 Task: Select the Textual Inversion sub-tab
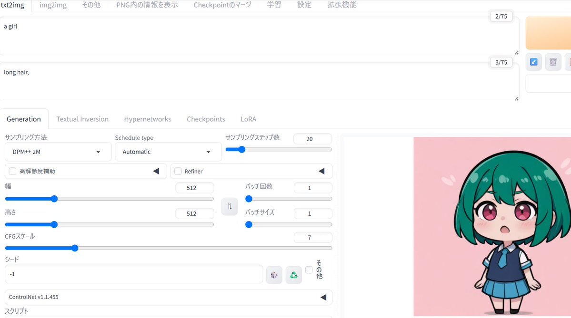(82, 119)
